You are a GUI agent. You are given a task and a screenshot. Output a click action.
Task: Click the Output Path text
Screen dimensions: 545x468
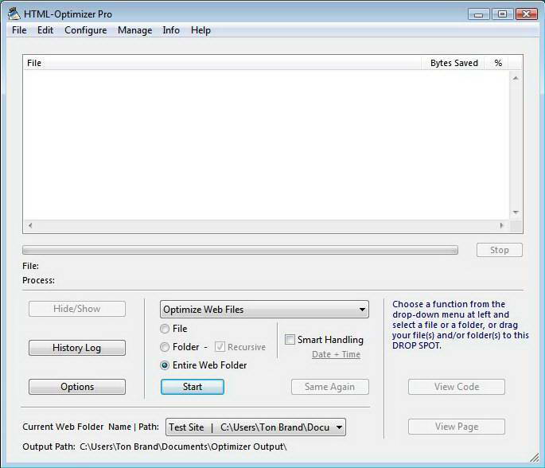(154, 447)
